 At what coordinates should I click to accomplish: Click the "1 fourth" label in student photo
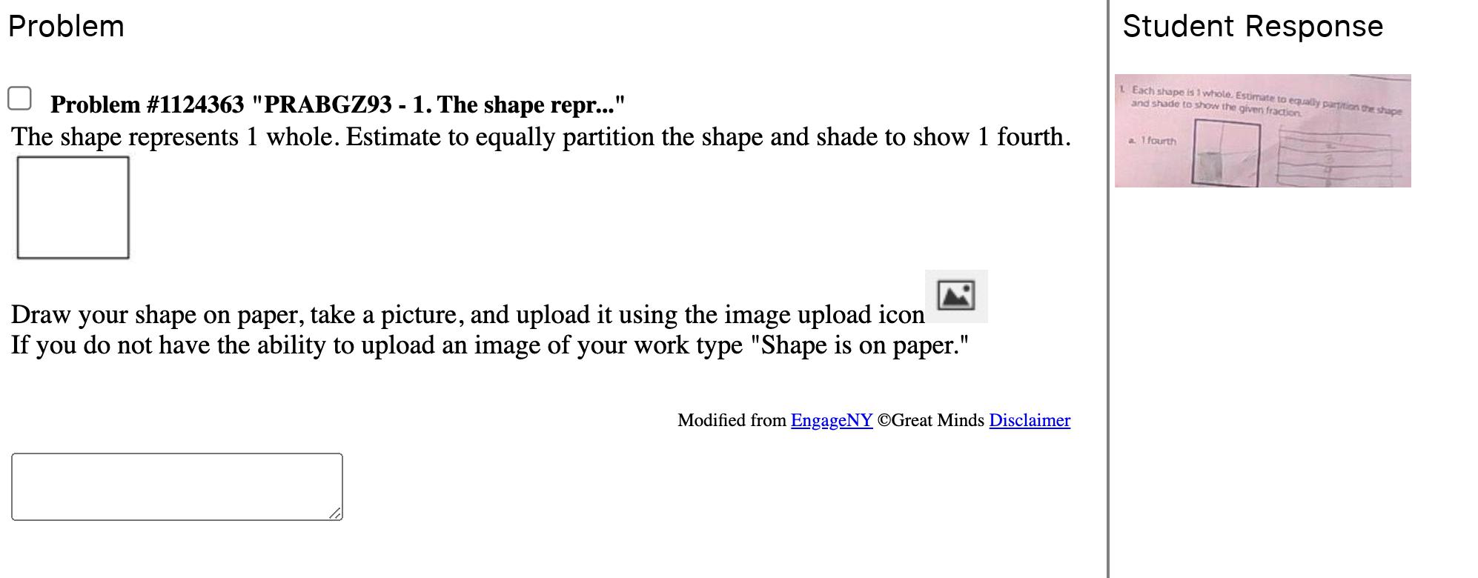pos(1157,141)
